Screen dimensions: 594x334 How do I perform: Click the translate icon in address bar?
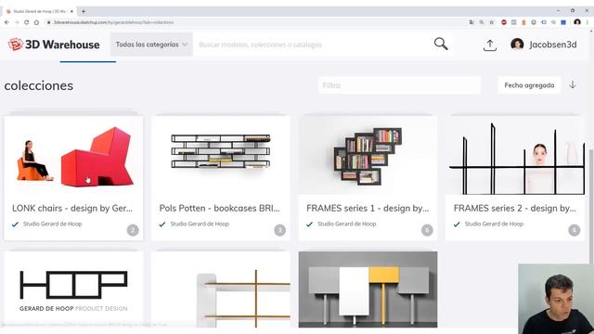471,22
